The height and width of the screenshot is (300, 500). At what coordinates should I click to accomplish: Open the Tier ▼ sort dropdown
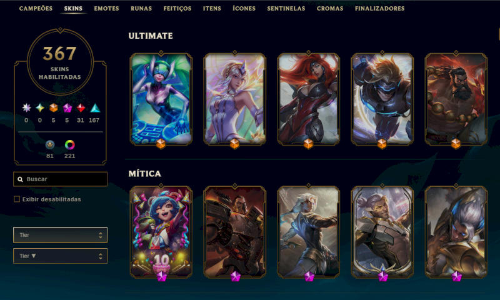pos(60,256)
